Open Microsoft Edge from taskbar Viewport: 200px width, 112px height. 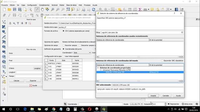[x=25, y=109]
